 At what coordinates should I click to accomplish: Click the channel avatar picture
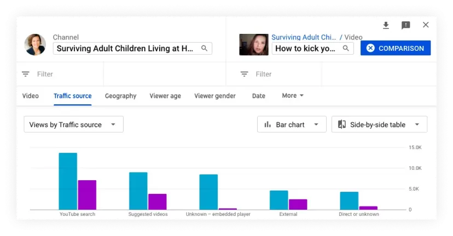[35, 45]
